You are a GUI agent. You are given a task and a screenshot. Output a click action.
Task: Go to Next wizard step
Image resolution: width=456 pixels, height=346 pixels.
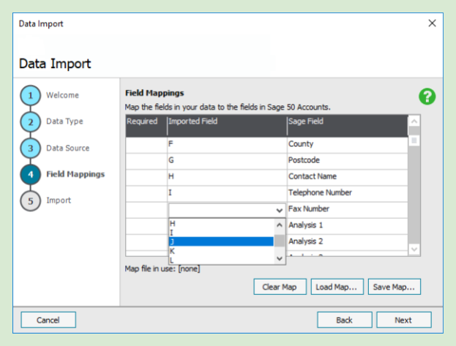tap(403, 320)
